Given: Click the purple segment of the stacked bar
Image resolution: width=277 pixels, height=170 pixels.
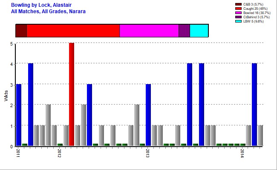Looking at the screenshot, I should [x=184, y=31].
